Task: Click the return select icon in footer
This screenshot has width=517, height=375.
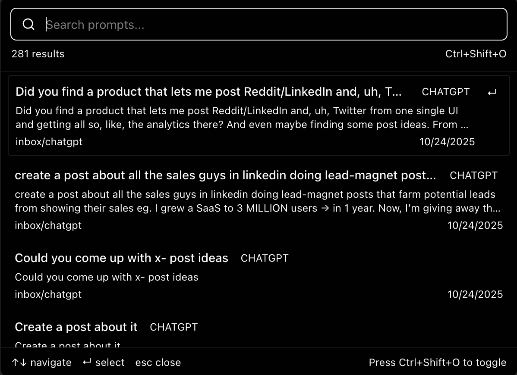Action: [x=87, y=362]
